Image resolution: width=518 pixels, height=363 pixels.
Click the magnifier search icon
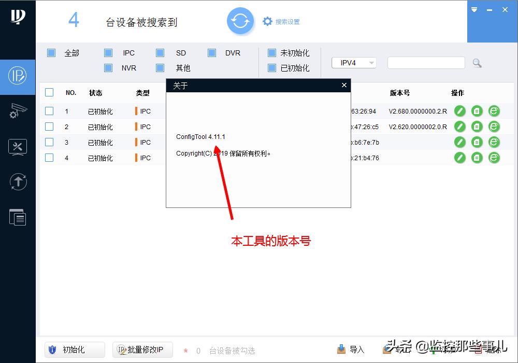point(477,62)
